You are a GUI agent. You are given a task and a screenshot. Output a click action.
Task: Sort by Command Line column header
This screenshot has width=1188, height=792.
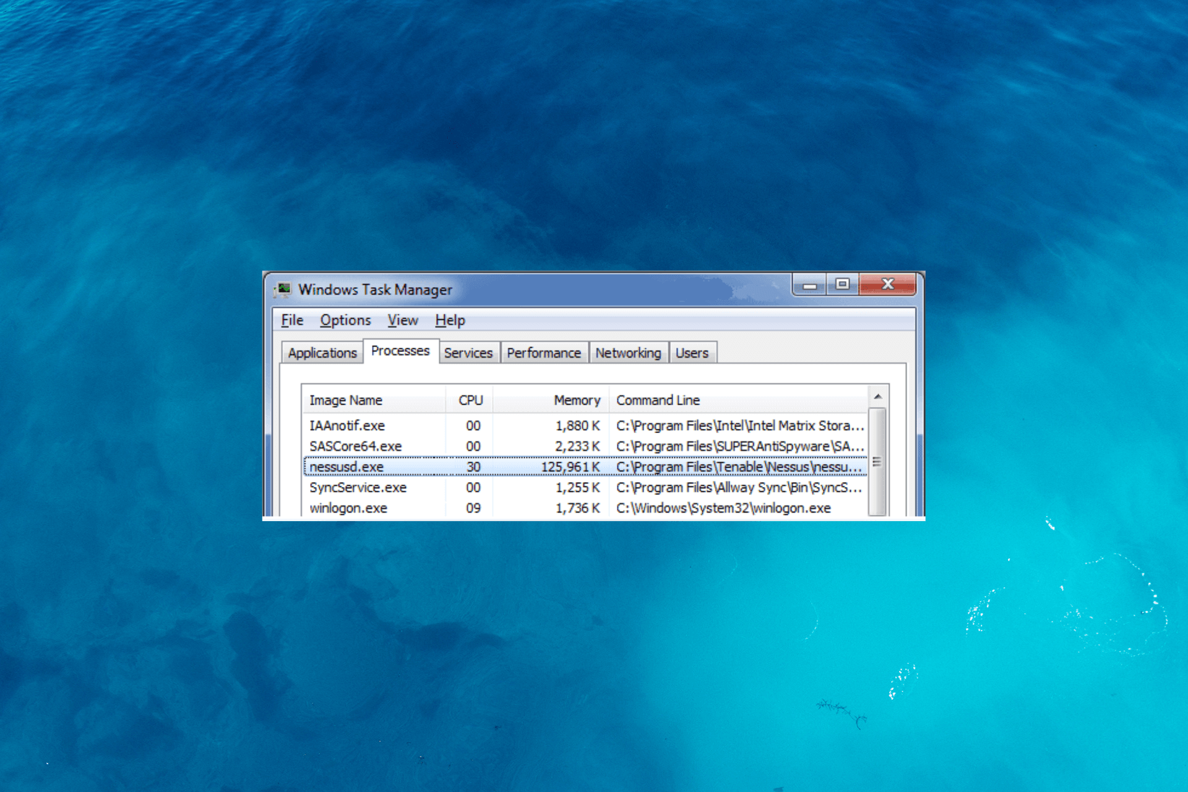click(x=739, y=400)
